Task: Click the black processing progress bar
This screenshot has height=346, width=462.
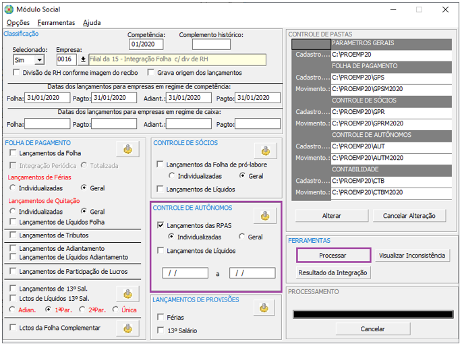Action: coord(373,314)
